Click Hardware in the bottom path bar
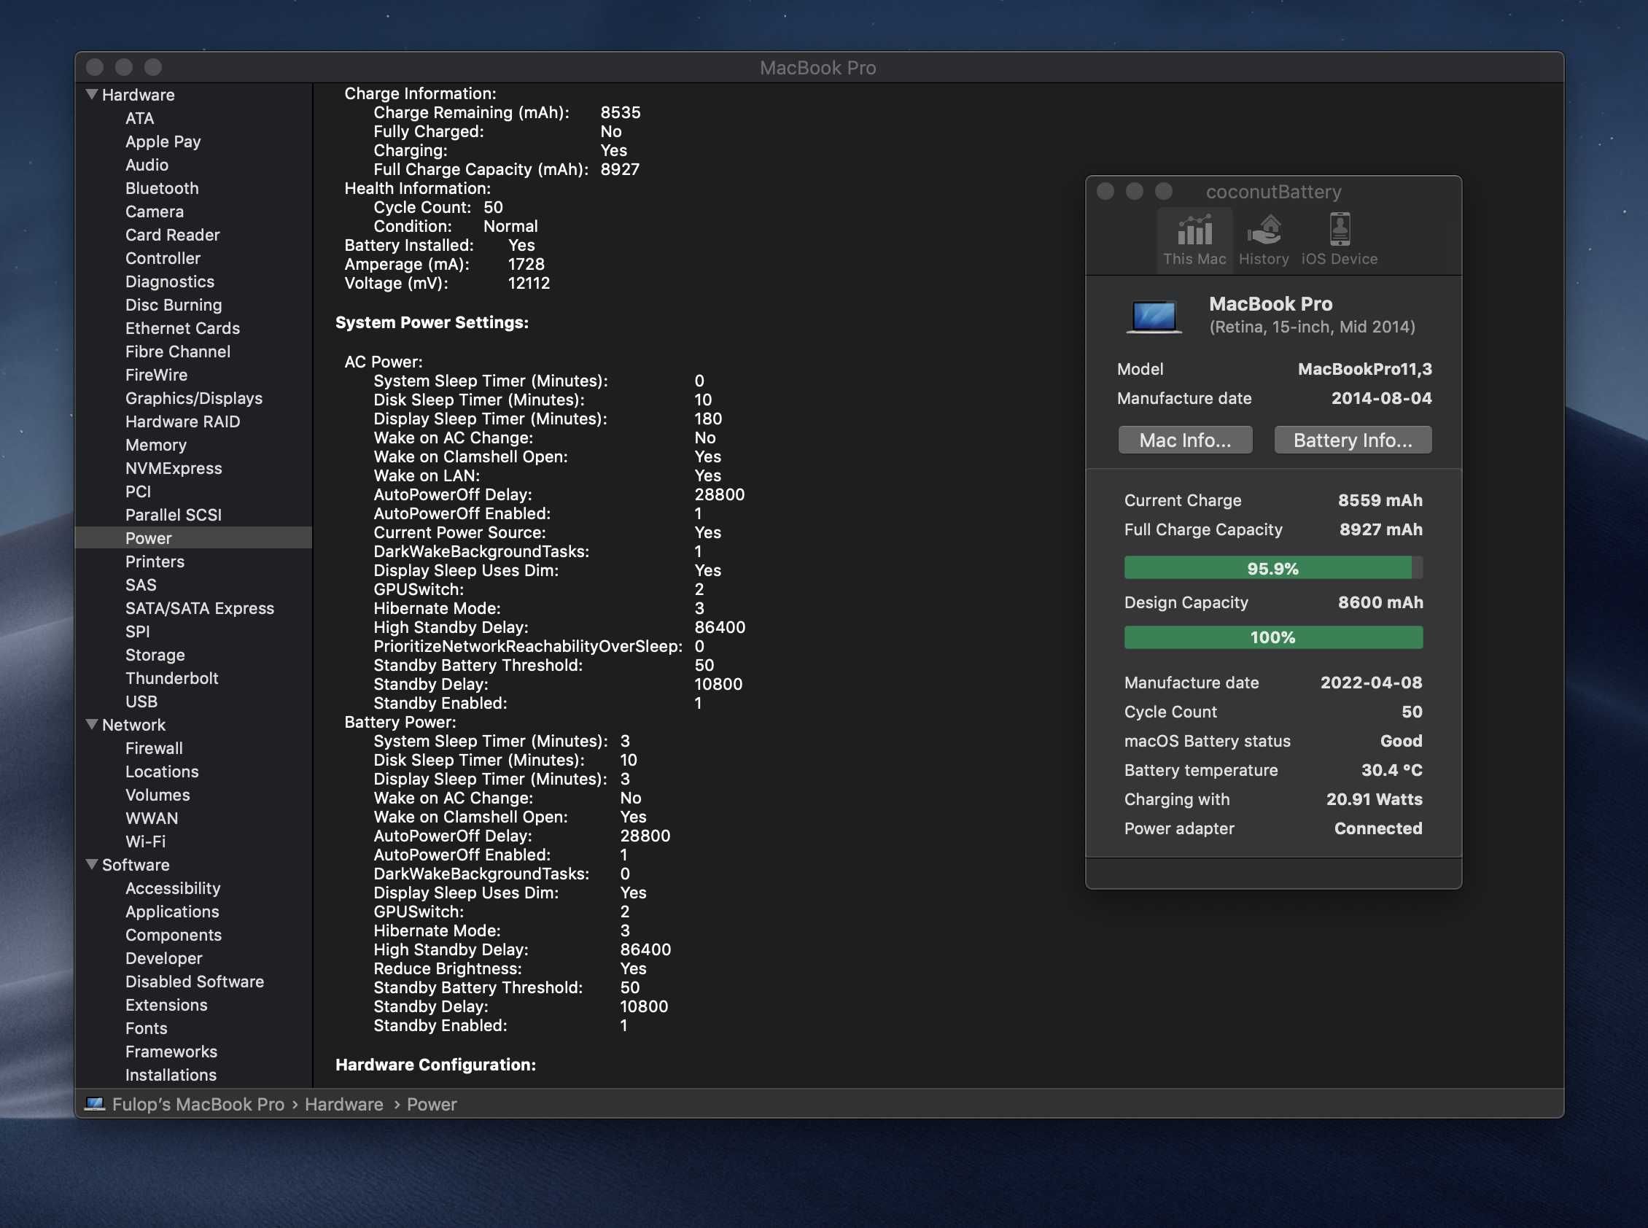The width and height of the screenshot is (1648, 1228). (343, 1105)
